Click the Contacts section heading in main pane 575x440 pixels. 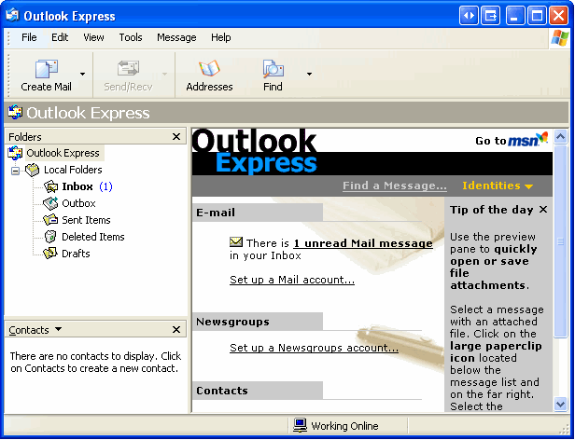[x=222, y=391]
